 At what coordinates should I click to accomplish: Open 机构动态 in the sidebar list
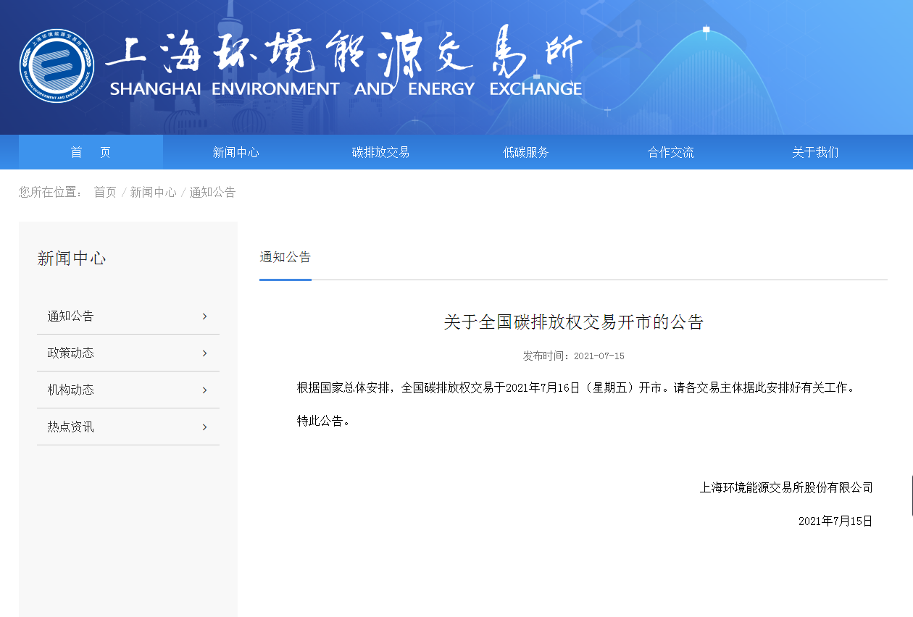pyautogui.click(x=128, y=390)
